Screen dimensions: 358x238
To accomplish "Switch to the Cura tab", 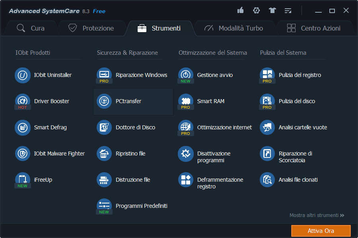I will coord(31,28).
